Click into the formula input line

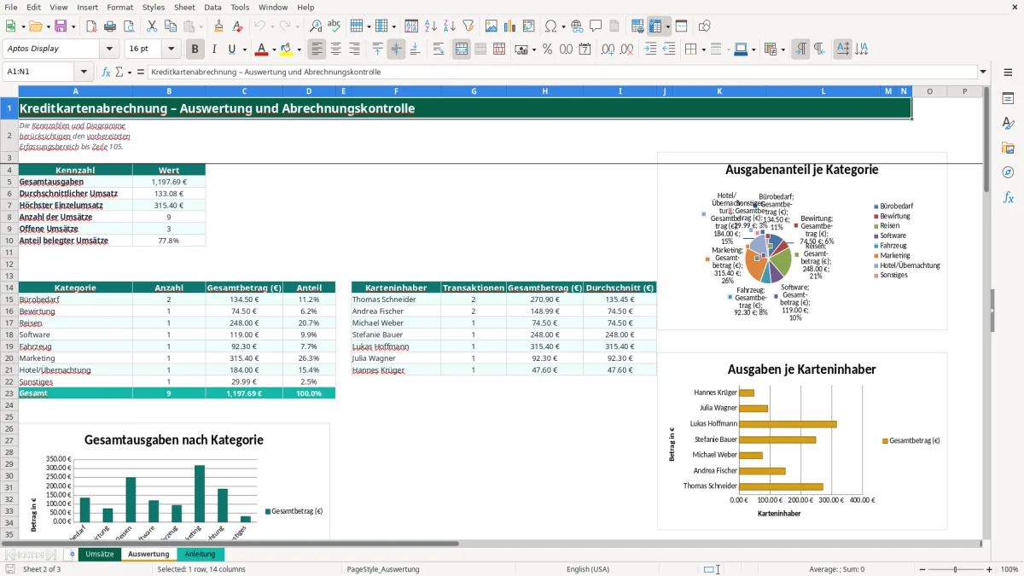pos(562,72)
